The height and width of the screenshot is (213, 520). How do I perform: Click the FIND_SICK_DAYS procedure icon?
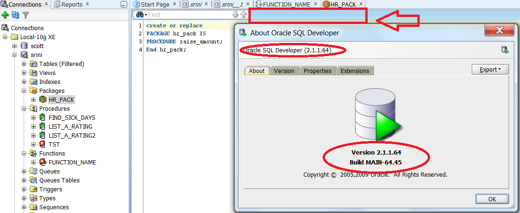point(43,117)
